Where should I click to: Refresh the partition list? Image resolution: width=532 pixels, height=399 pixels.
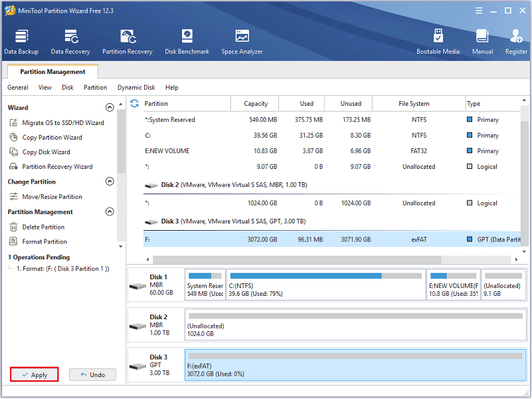[x=134, y=103]
